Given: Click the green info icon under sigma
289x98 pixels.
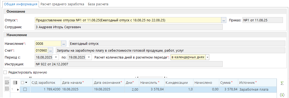Looking at the screenshot, I should (282, 95).
